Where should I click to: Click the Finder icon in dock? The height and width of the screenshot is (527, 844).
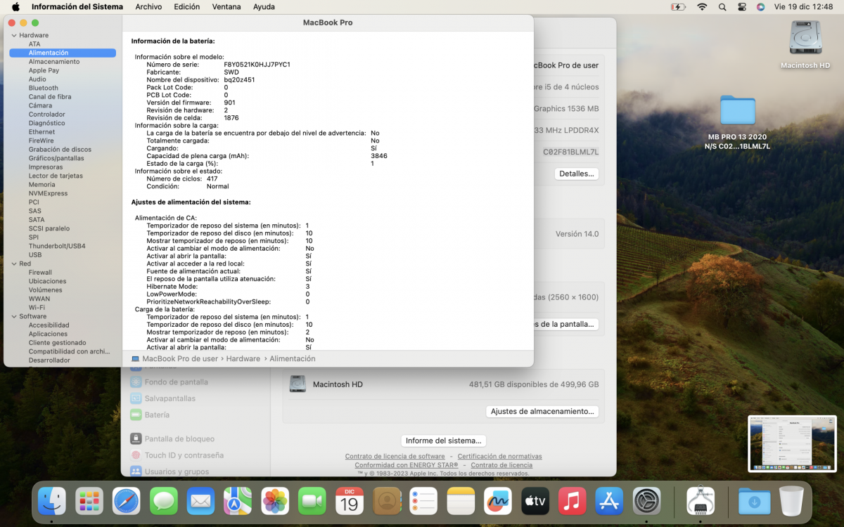(51, 501)
